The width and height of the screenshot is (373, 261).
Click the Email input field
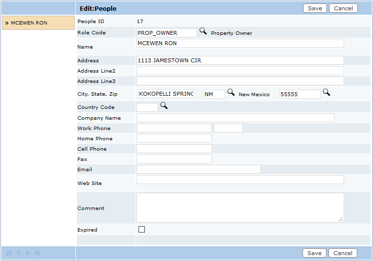[x=198, y=170]
